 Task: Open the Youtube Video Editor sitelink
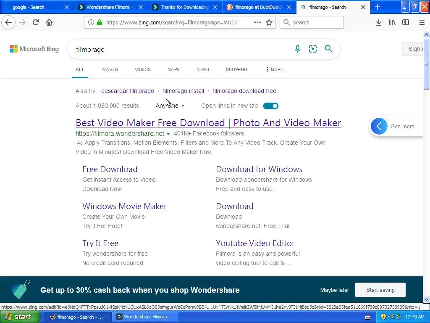click(255, 244)
